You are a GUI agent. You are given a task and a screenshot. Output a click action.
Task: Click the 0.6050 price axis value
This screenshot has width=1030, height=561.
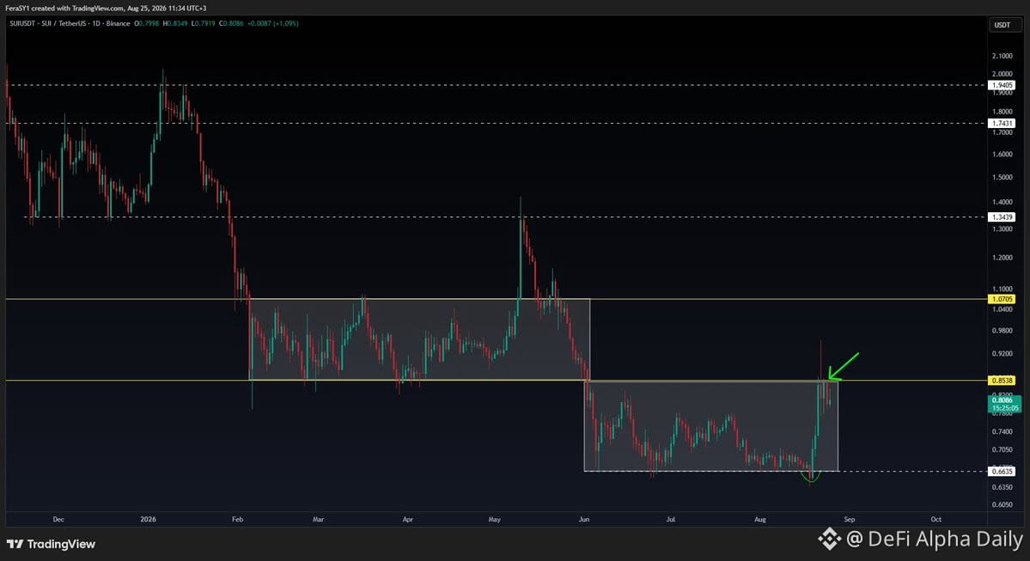tap(1003, 504)
